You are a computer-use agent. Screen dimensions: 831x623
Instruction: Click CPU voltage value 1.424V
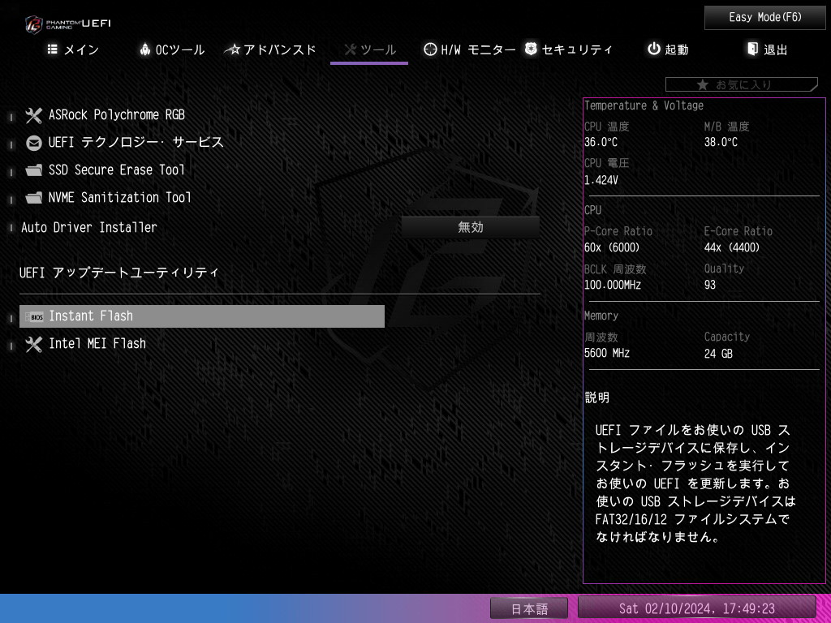click(601, 181)
